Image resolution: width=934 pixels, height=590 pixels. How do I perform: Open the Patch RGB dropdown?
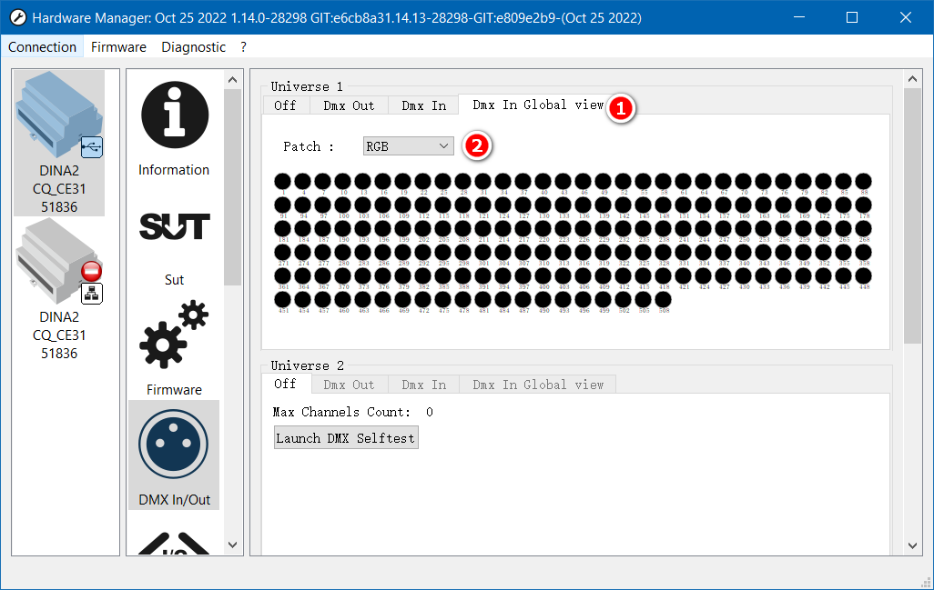(408, 145)
